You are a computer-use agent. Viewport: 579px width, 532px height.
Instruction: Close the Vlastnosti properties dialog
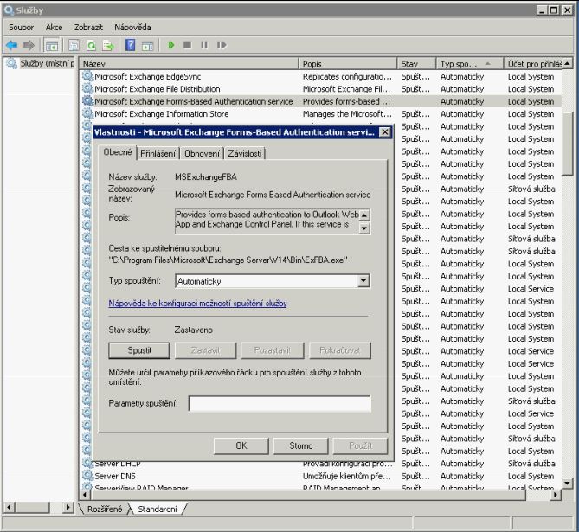tap(384, 131)
